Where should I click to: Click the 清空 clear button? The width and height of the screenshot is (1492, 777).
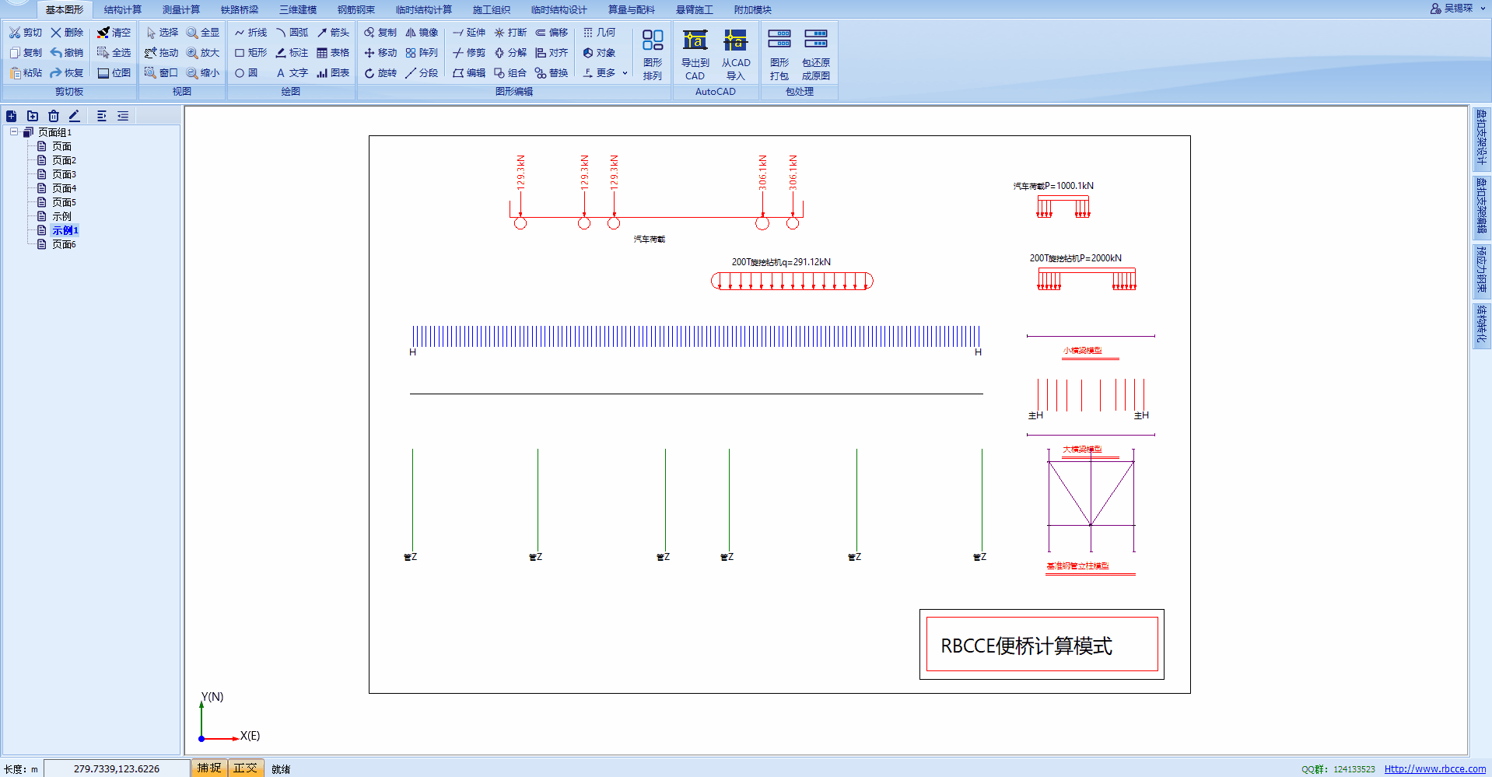click(x=114, y=33)
